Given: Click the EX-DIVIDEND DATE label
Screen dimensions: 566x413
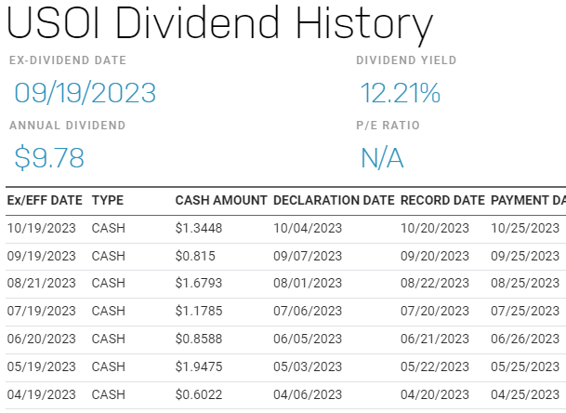Looking at the screenshot, I should (x=68, y=60).
